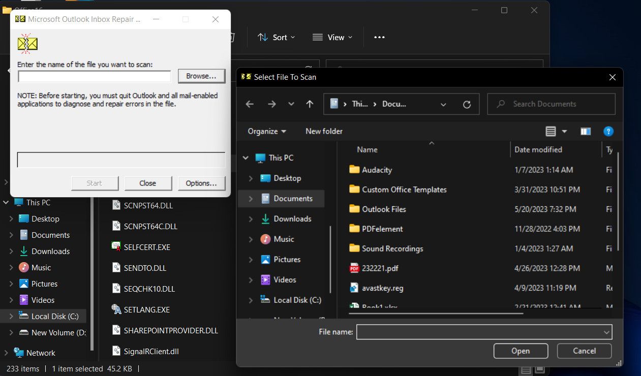Open the File name combo box dropdown

(606, 332)
